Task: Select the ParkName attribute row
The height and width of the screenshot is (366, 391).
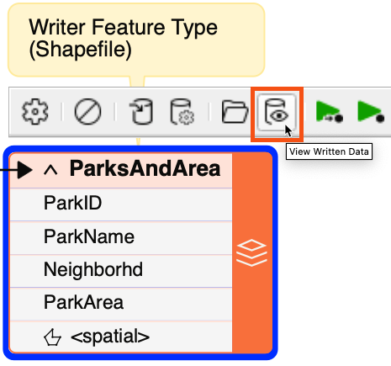Action: click(x=121, y=238)
